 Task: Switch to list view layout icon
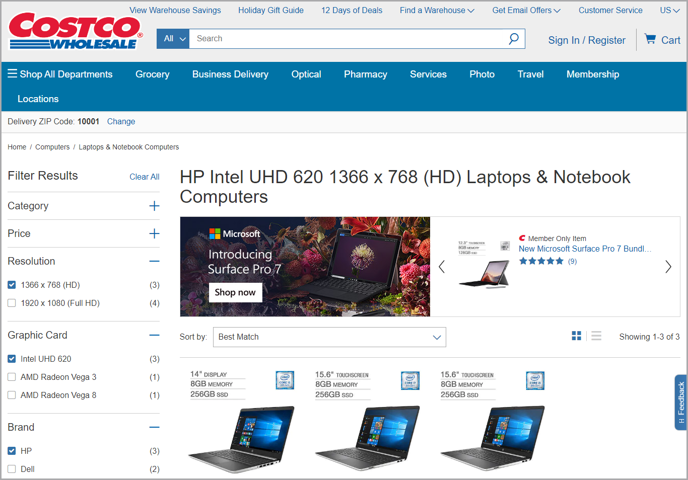point(596,336)
